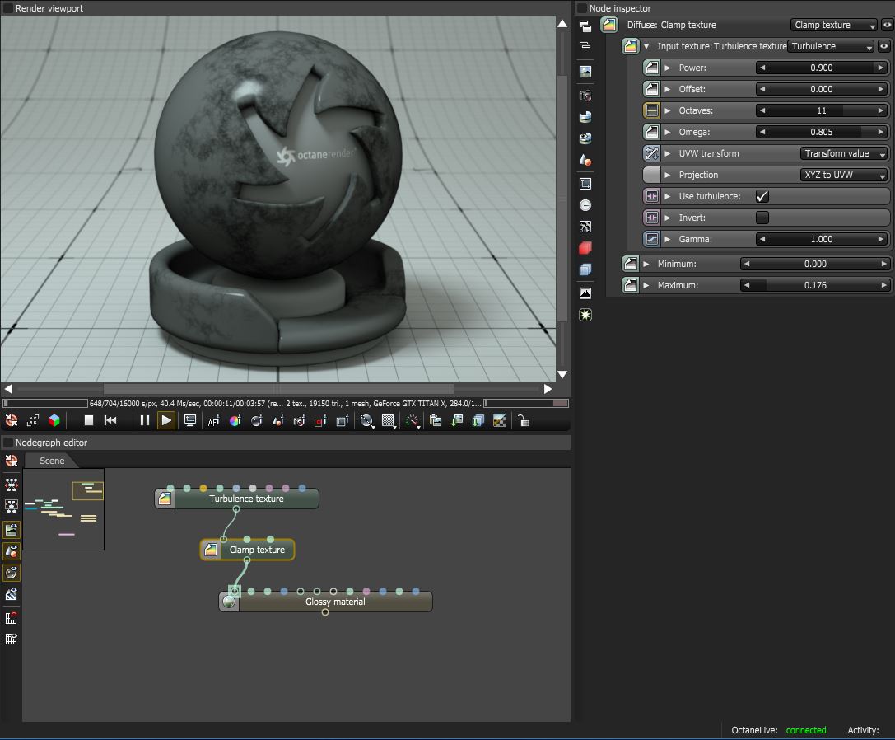Switch to the Scene tab

tap(52, 461)
